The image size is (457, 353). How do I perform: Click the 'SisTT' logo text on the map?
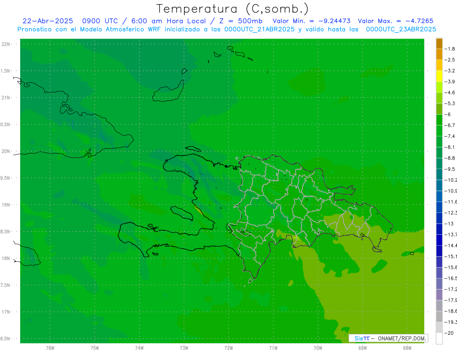(x=361, y=338)
